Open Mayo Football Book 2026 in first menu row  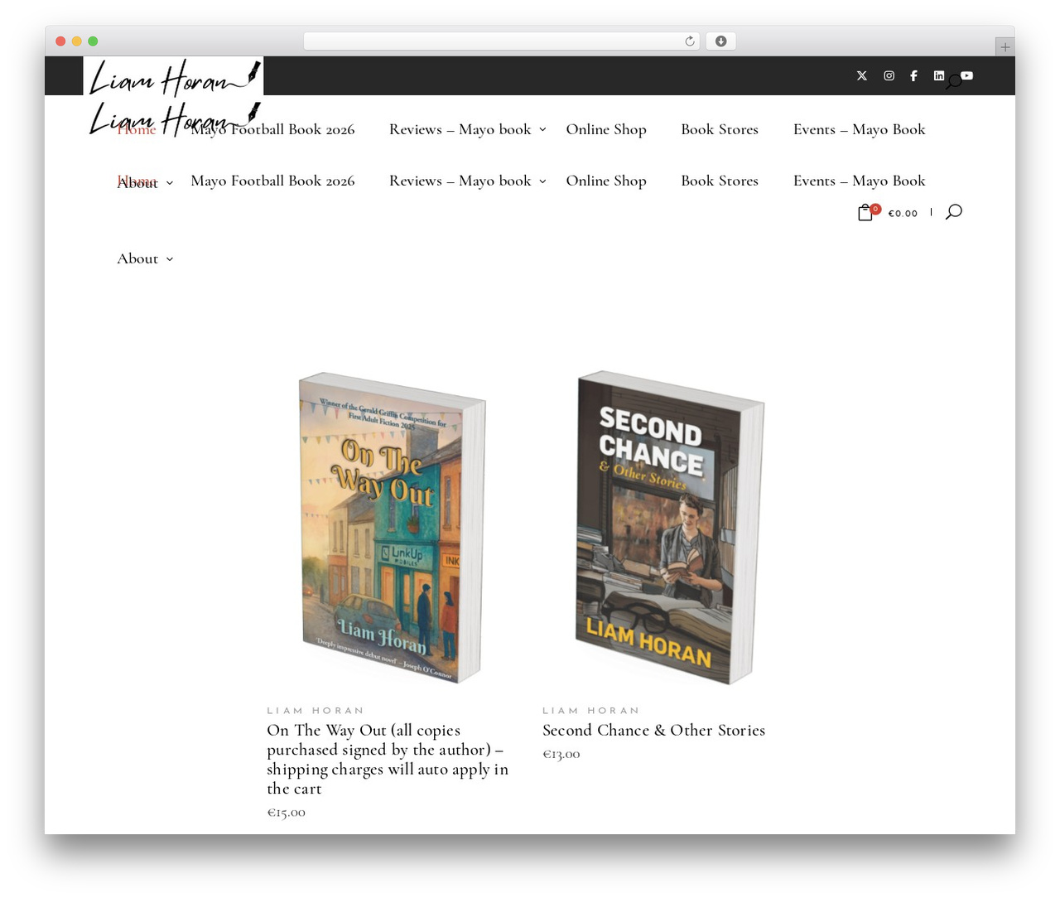click(272, 129)
